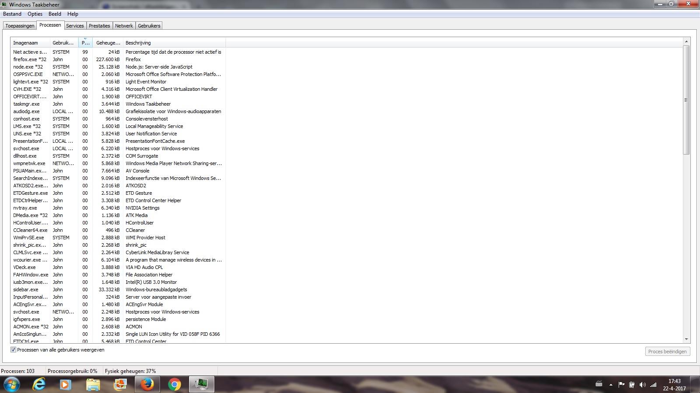Open the Bestand menu
This screenshot has height=393, width=700.
(12, 14)
